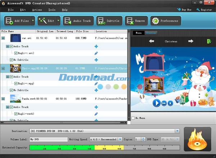Viewport: 216px width, 158px height.
Task: Open the Writing Speed dropdown
Action: [x=120, y=139]
